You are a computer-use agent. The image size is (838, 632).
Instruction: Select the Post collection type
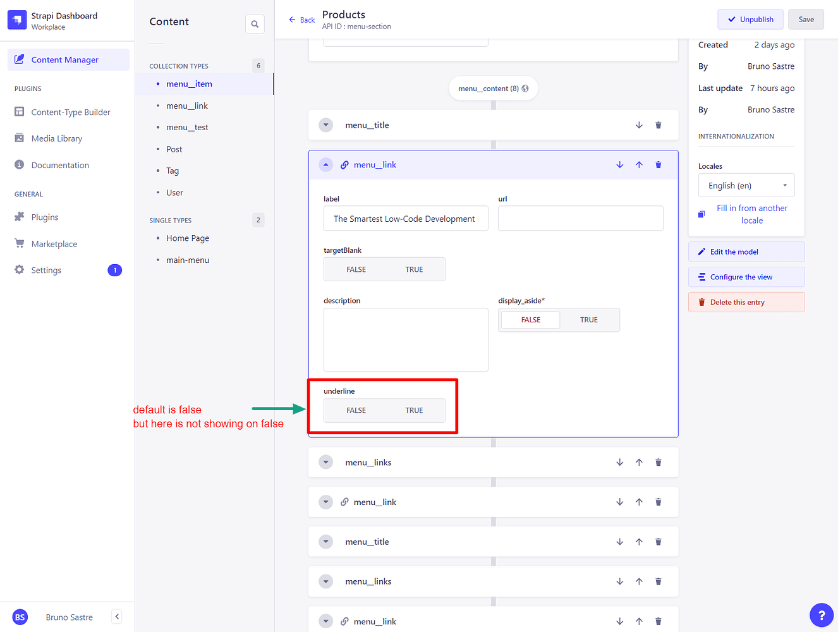[x=173, y=149]
